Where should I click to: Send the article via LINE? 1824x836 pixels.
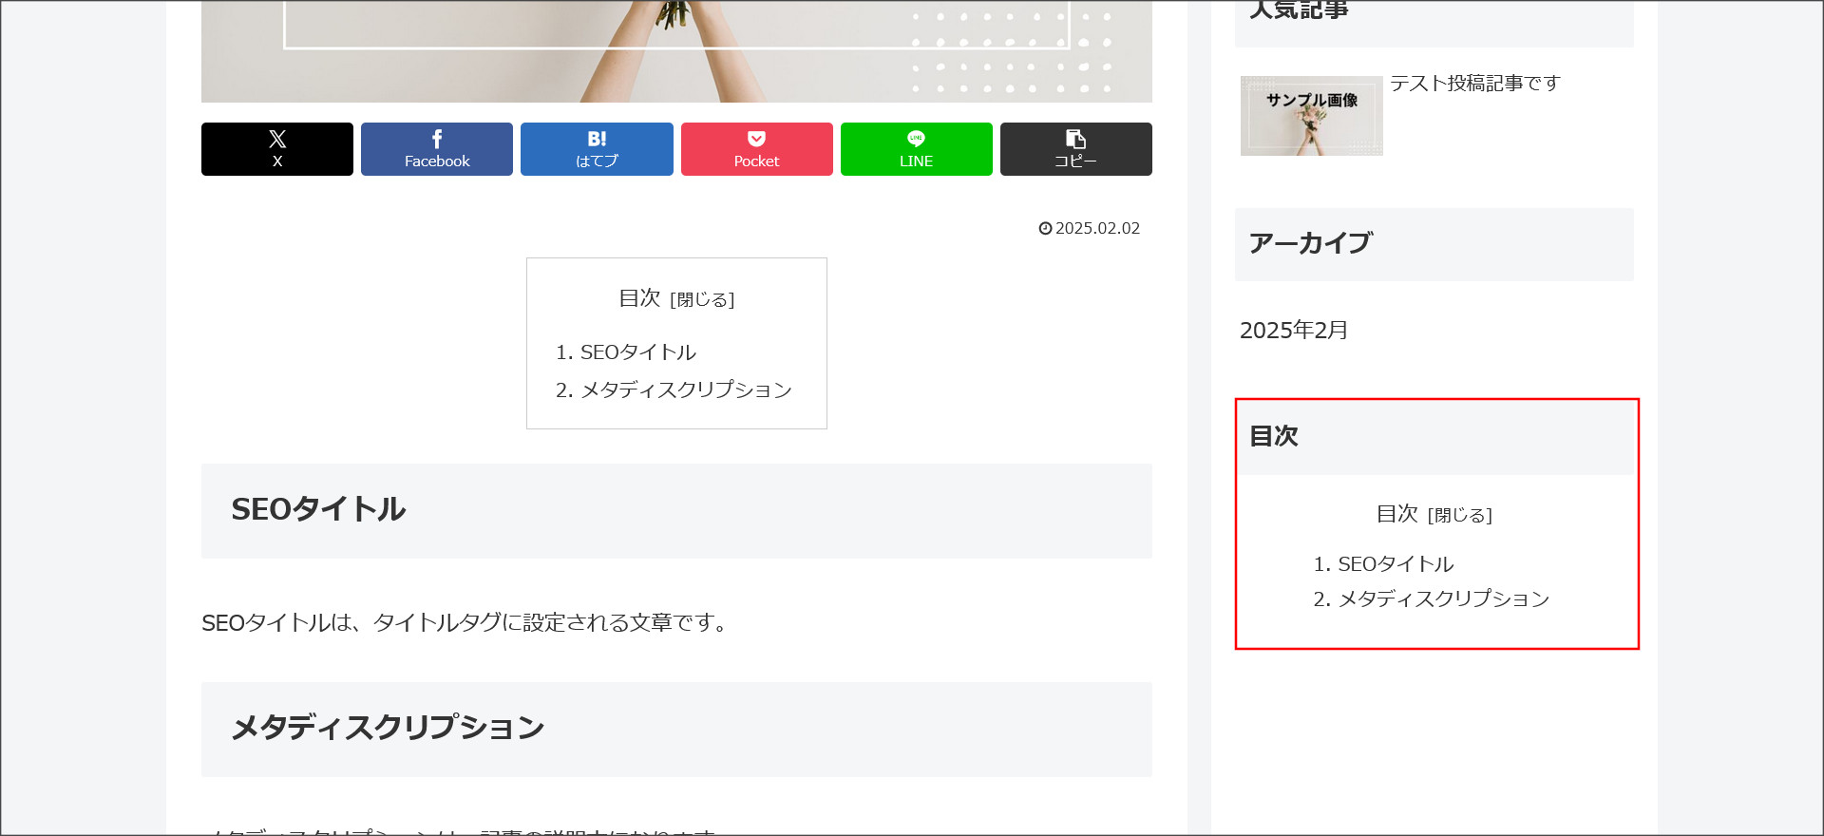coord(917,149)
